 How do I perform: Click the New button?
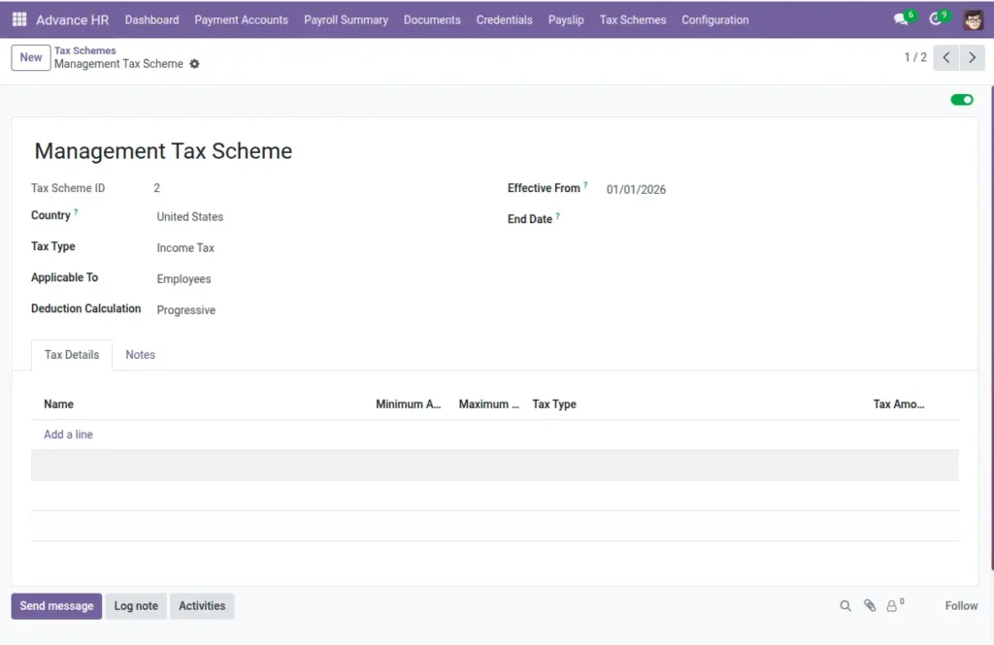point(30,57)
